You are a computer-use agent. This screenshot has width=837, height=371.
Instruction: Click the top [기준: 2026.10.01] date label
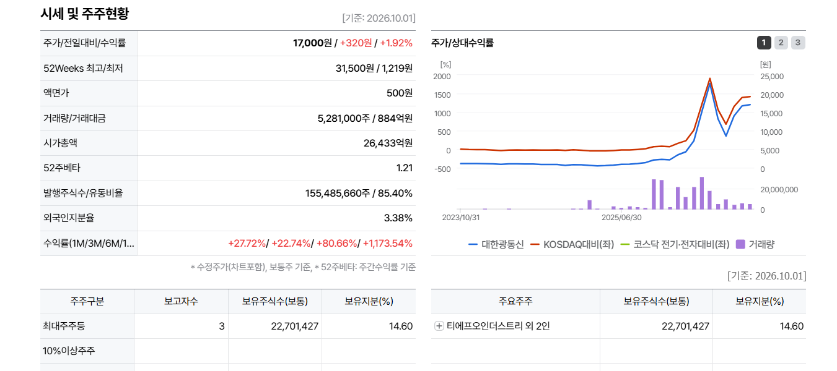pyautogui.click(x=379, y=18)
